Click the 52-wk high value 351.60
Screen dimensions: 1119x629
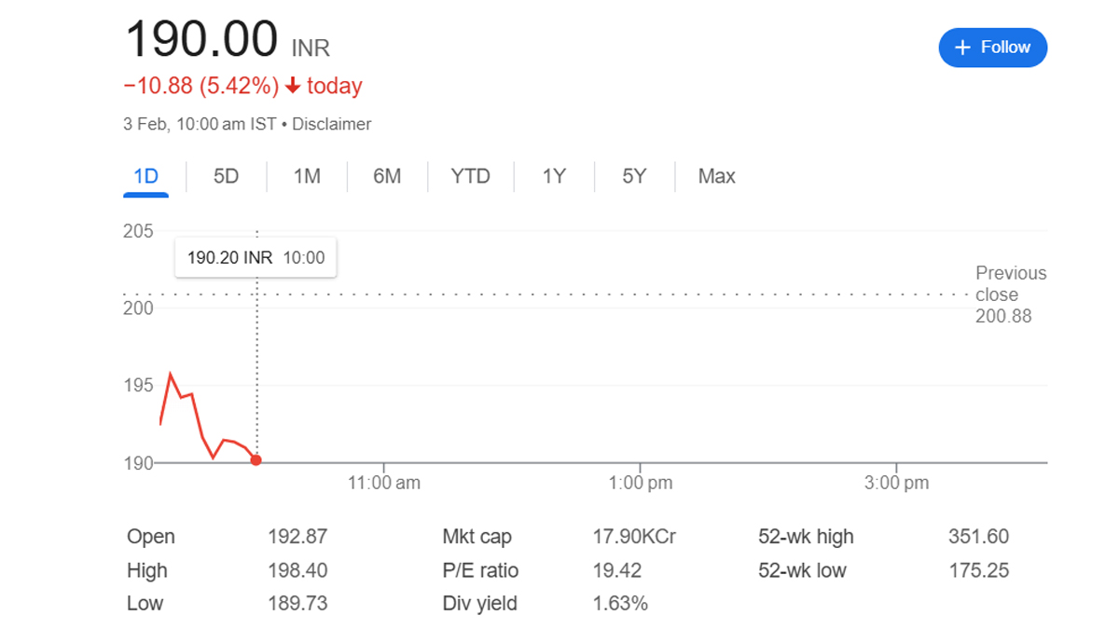tap(979, 537)
